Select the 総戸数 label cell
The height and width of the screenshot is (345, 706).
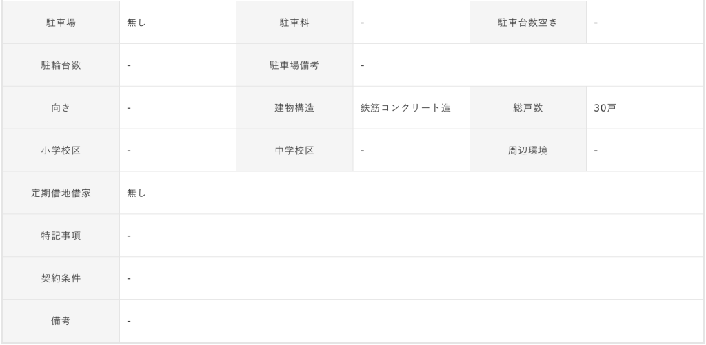point(528,108)
